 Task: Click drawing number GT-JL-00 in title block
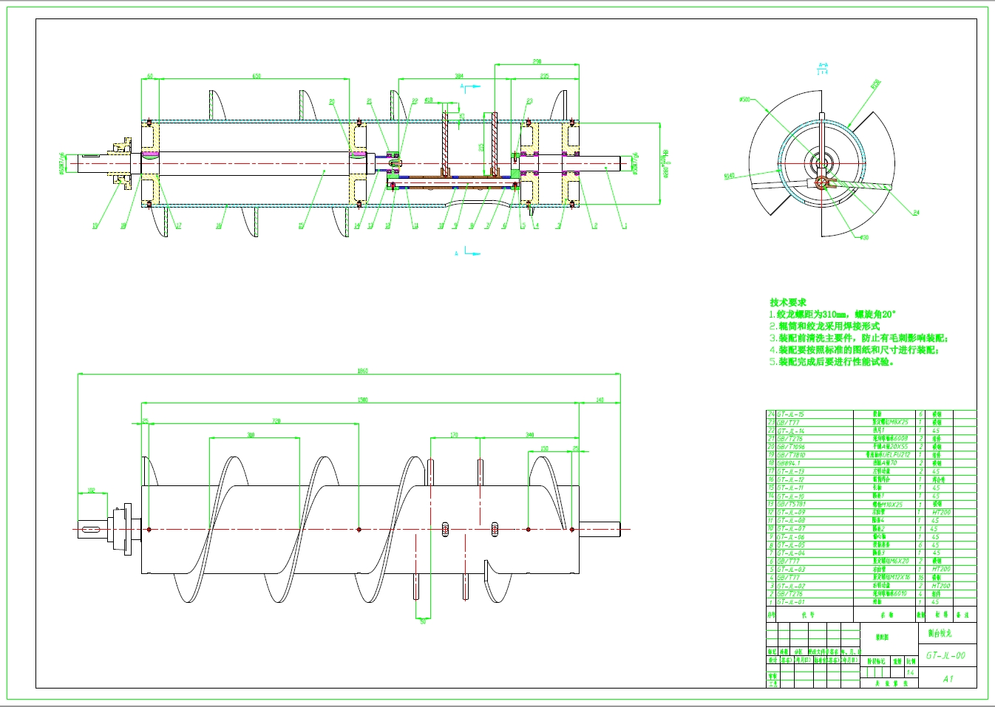click(x=945, y=655)
